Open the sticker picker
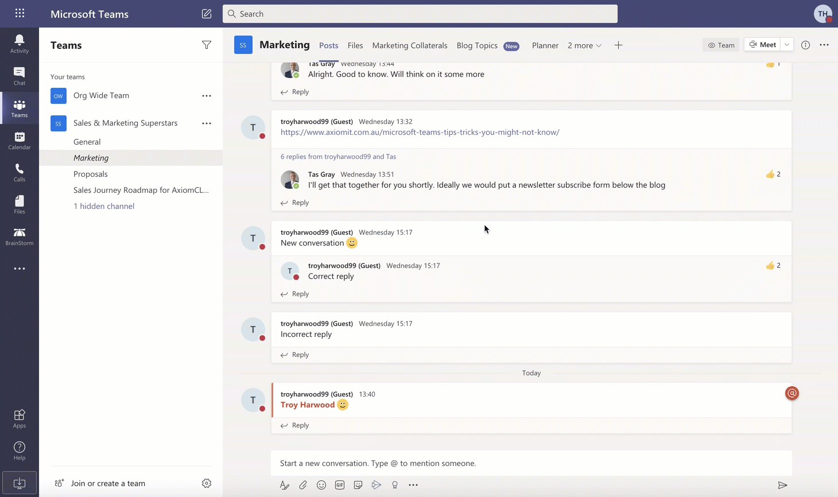838x497 pixels. coord(358,485)
